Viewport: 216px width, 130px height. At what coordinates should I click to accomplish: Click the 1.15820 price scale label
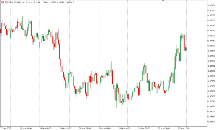[x=211, y=36]
